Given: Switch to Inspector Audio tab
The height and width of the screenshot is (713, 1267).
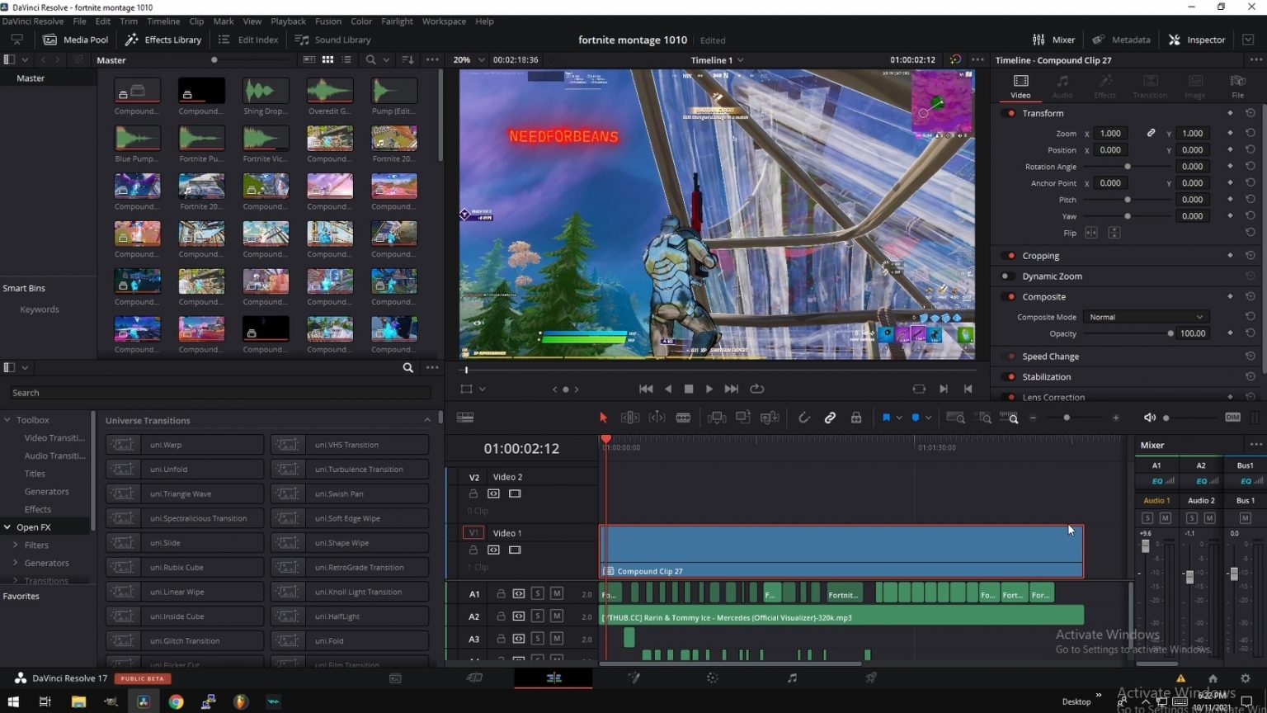Looking at the screenshot, I should 1062,86.
